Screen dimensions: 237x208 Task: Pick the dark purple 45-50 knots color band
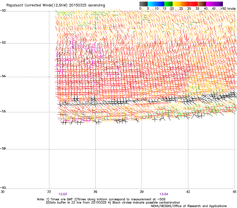tap(218, 4)
